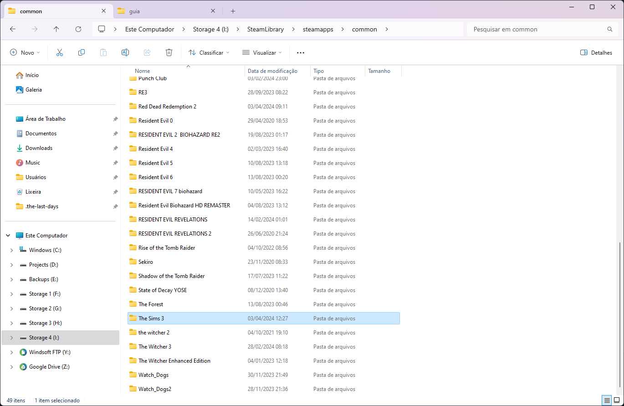The height and width of the screenshot is (406, 624).
Task: Select the Watch_Dogs2 folder
Action: click(x=263, y=389)
